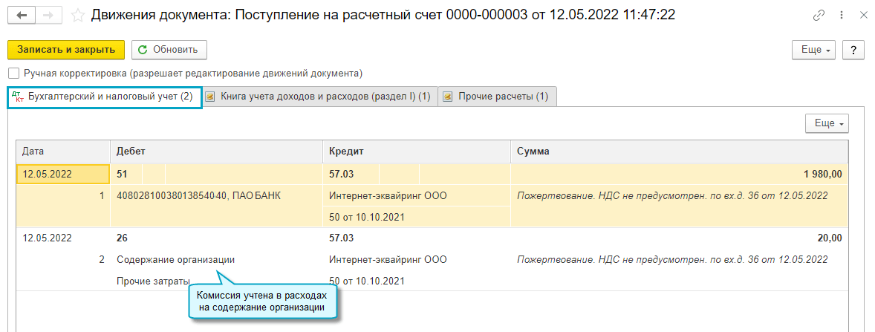
Task: Click the Дт/Кт icon on accounting tab
Action: coord(19,97)
